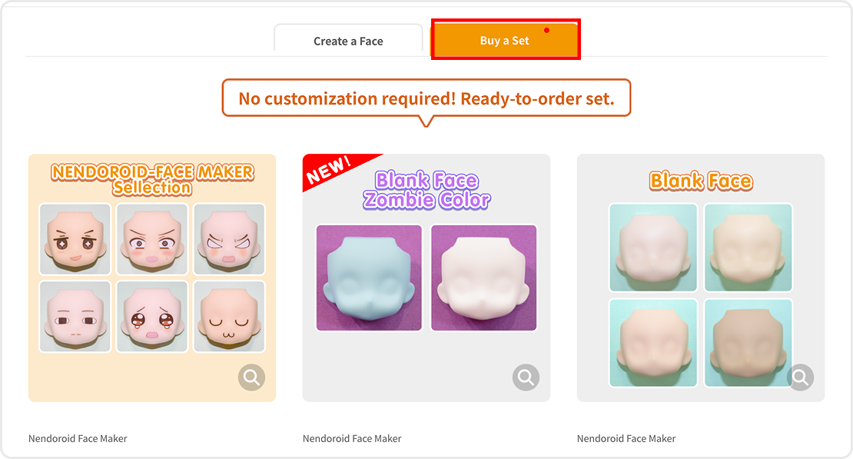Click the deadpan half-lidded face thumbnail
The height and width of the screenshot is (459, 853).
point(75,316)
